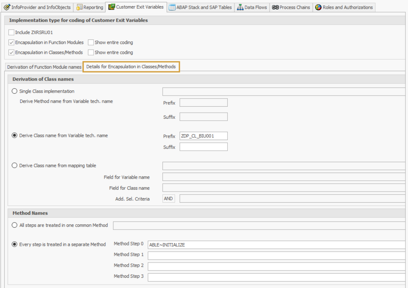Screen dimensions: 408x288
Task: Enable the Include ZXRSRU01 checkbox
Action: click(x=11, y=33)
